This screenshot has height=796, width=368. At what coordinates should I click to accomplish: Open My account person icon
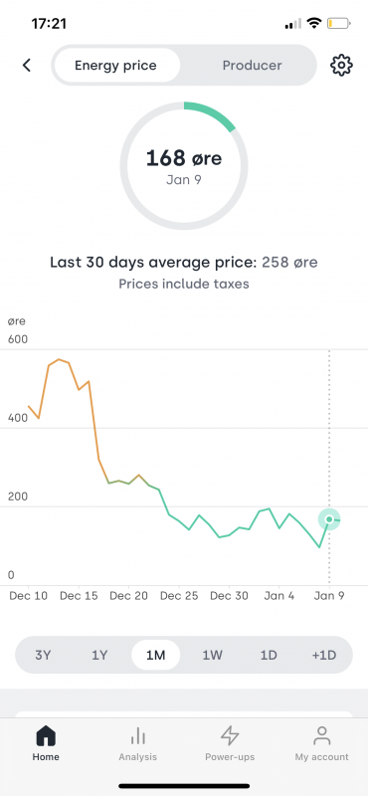click(322, 735)
